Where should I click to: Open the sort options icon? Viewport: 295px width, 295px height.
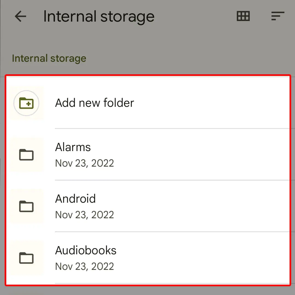click(278, 16)
